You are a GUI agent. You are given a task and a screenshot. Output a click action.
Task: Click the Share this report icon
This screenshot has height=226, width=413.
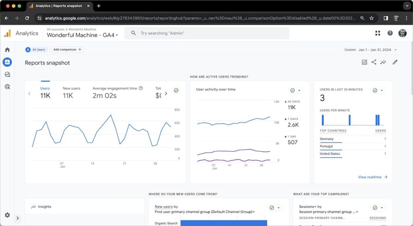pos(374,62)
